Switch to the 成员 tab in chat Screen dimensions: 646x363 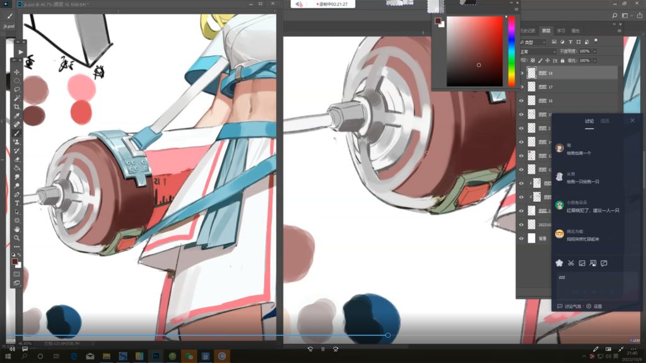[x=605, y=121]
